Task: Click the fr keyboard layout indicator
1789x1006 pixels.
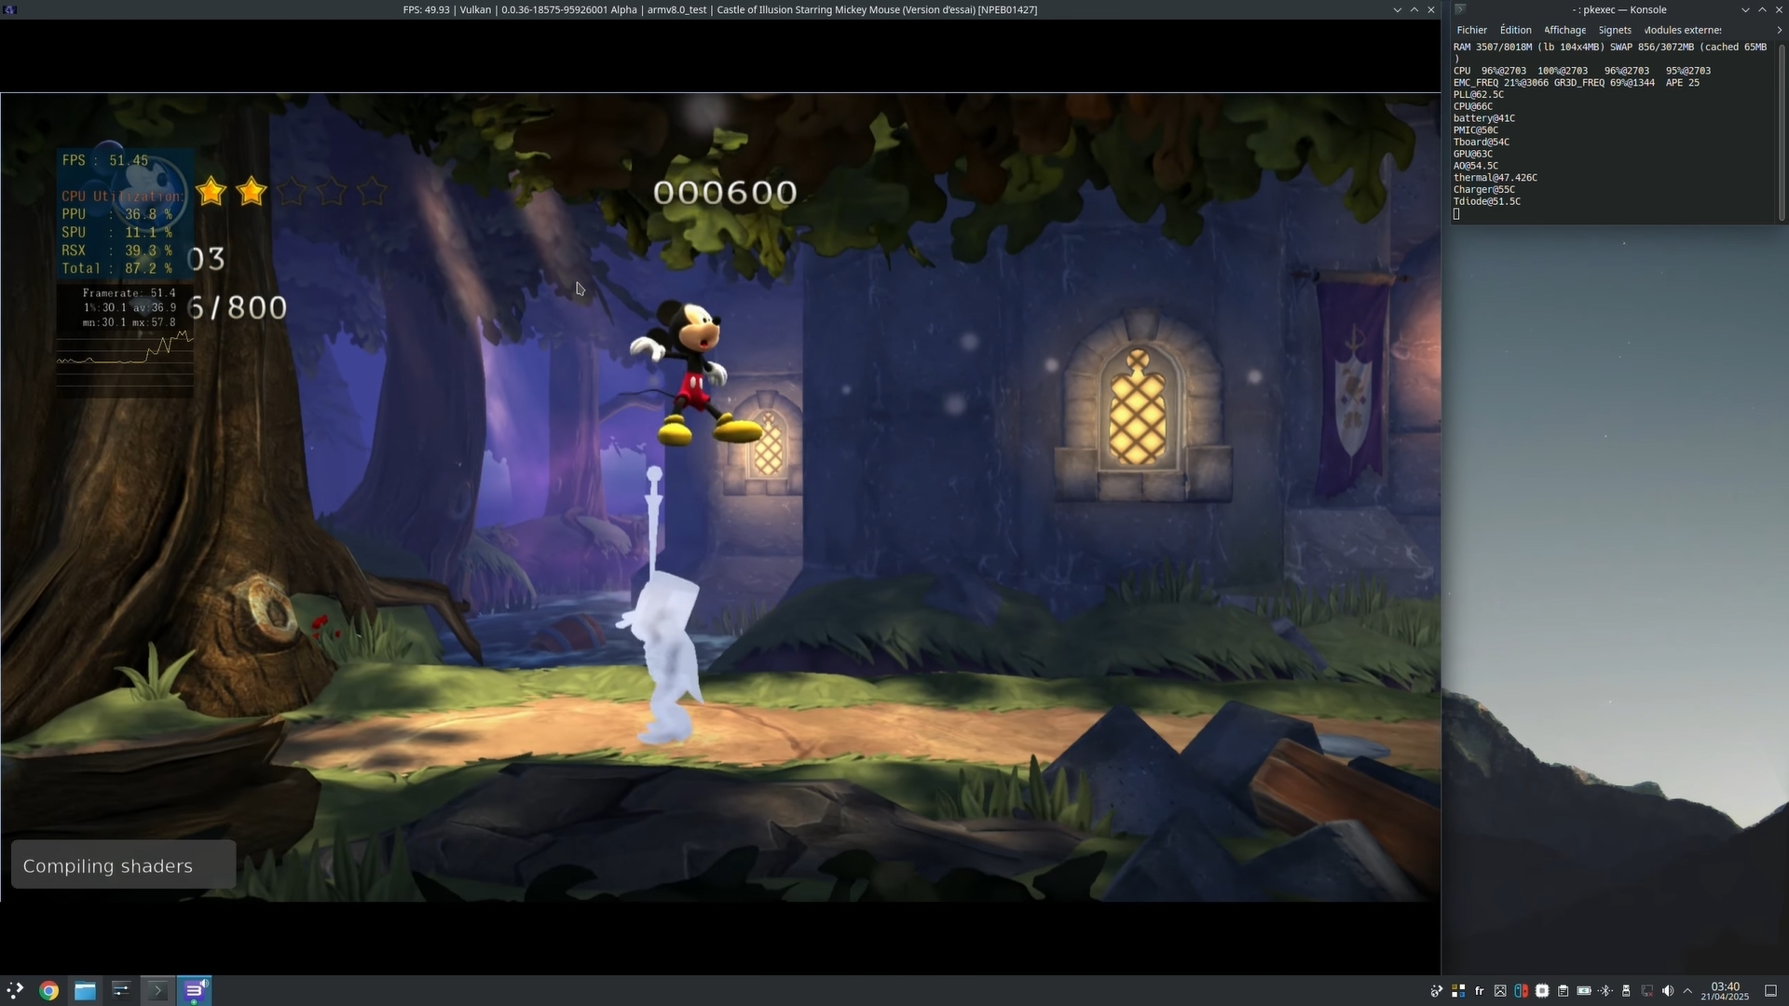Action: click(1479, 991)
